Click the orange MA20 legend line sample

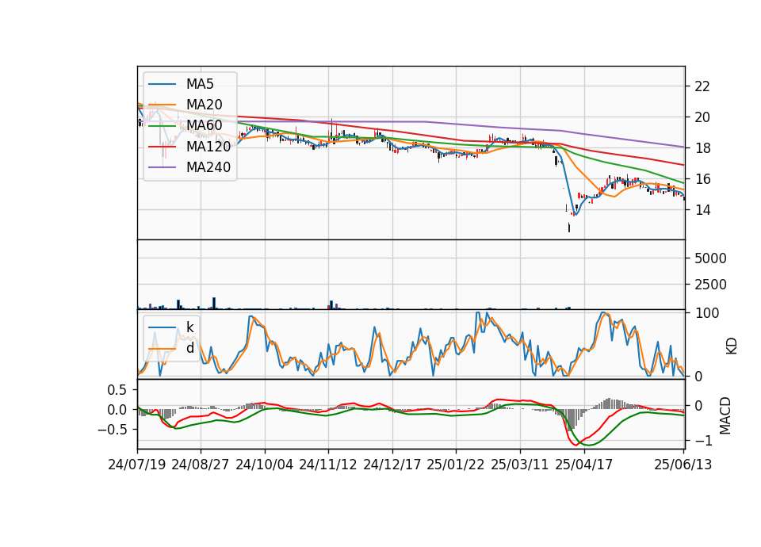point(162,105)
